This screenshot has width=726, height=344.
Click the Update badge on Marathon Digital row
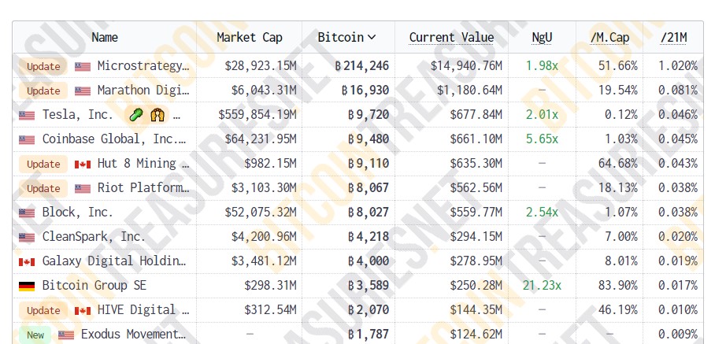(43, 91)
